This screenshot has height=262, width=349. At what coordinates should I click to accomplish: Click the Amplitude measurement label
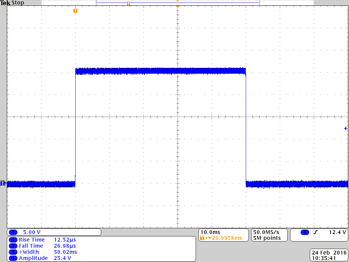click(33, 258)
